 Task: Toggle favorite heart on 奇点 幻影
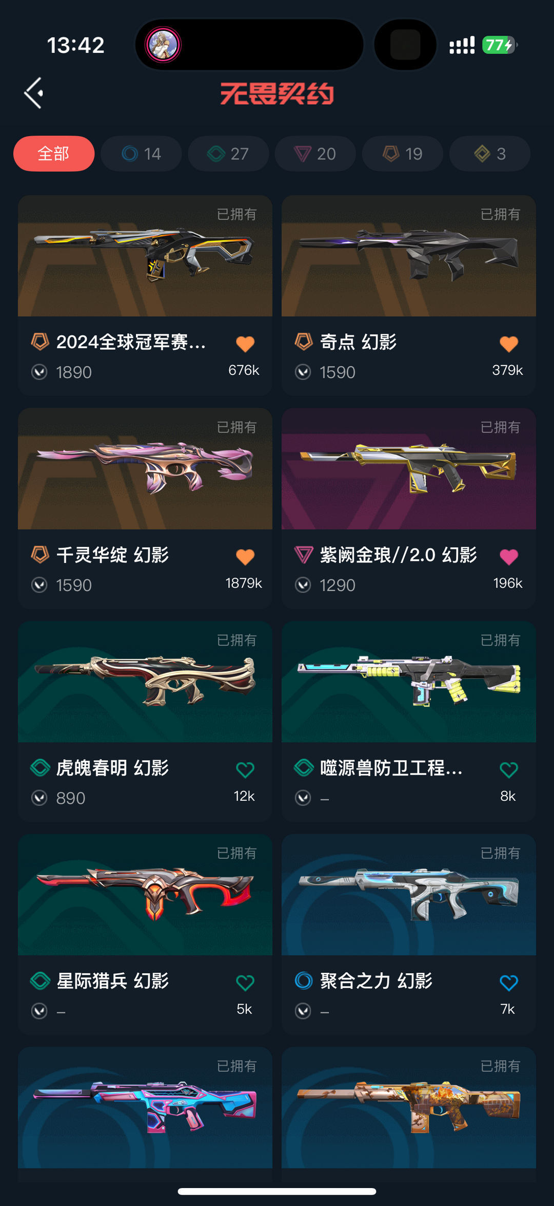509,344
